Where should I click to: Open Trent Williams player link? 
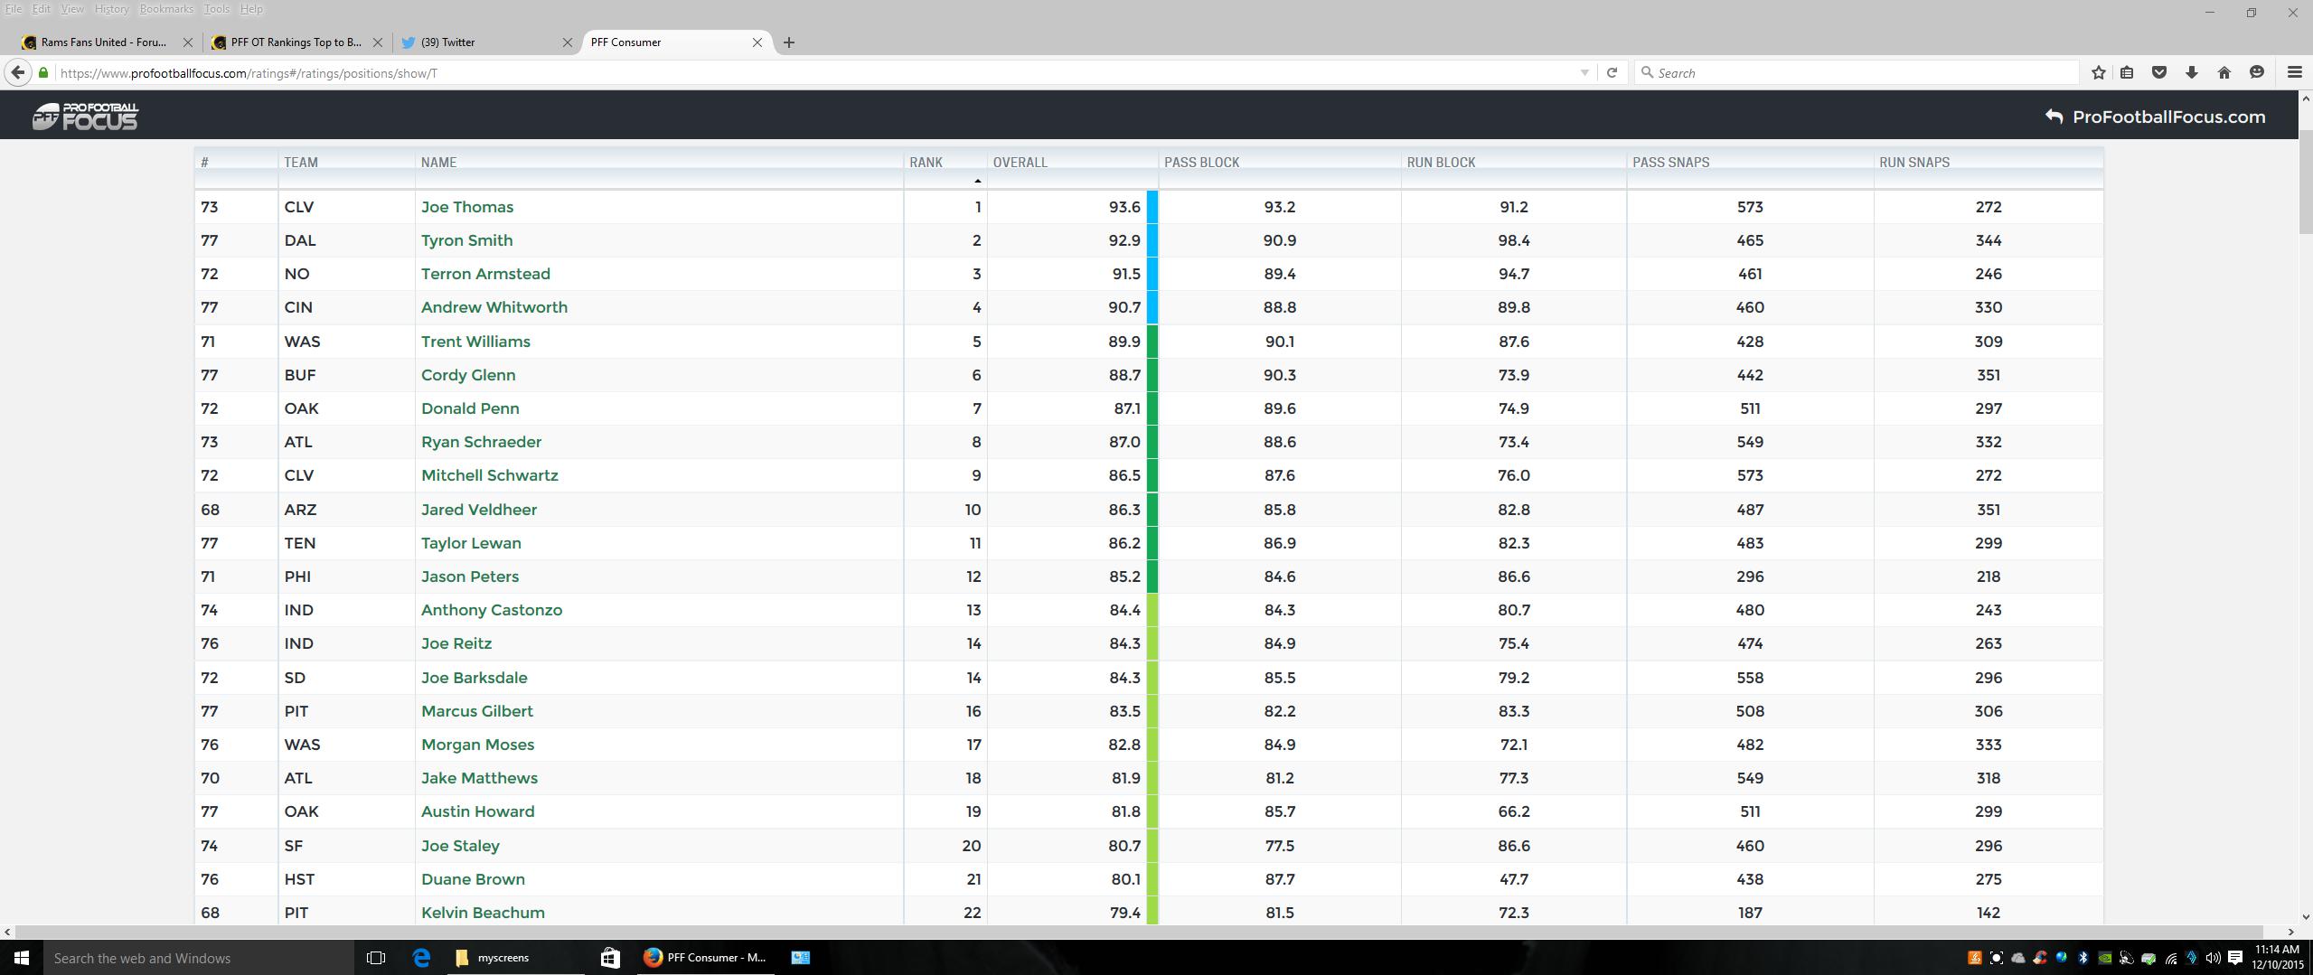coord(475,342)
